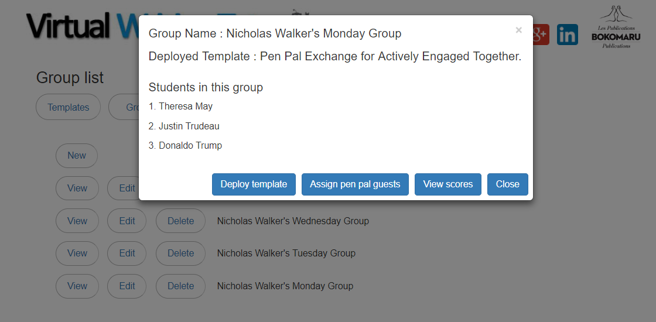Delete Nicholas Walker's Monday Group
This screenshot has width=656, height=322.
[x=180, y=286]
